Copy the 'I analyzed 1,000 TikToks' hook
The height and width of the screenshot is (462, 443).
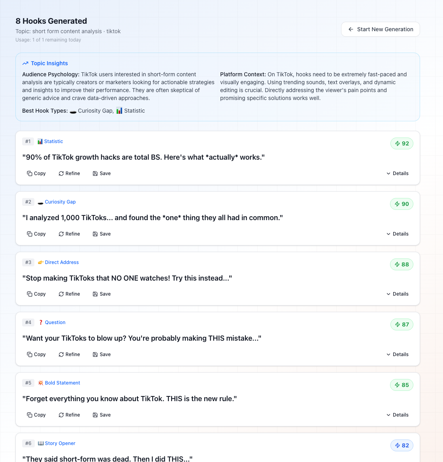click(36, 234)
